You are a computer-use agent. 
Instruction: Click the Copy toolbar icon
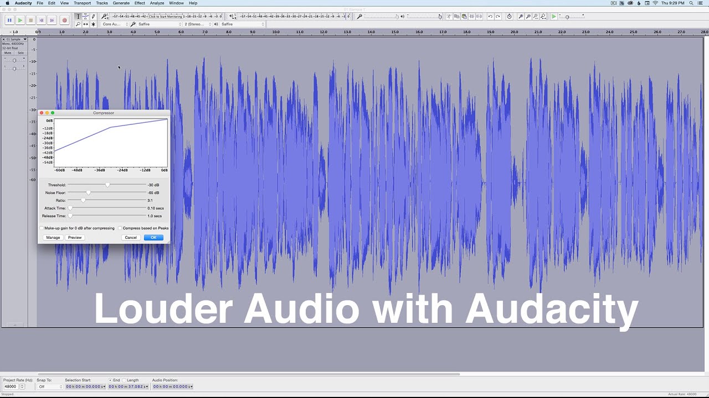tap(456, 17)
